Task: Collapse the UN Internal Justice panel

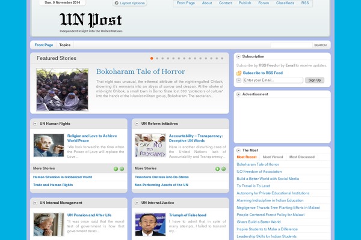Action: click(137, 203)
